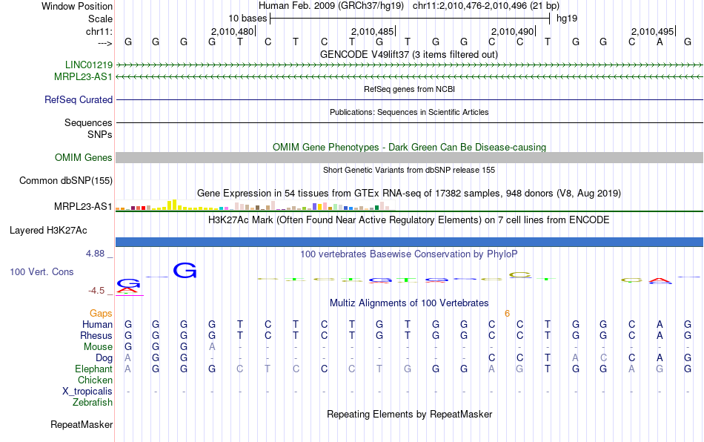Click the RefSeq Curated track line
This screenshot has height=442, width=704.
coord(409,99)
